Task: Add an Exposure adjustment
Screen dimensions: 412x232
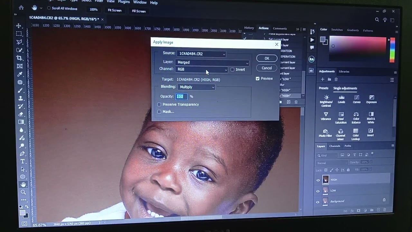Action: pyautogui.click(x=371, y=99)
